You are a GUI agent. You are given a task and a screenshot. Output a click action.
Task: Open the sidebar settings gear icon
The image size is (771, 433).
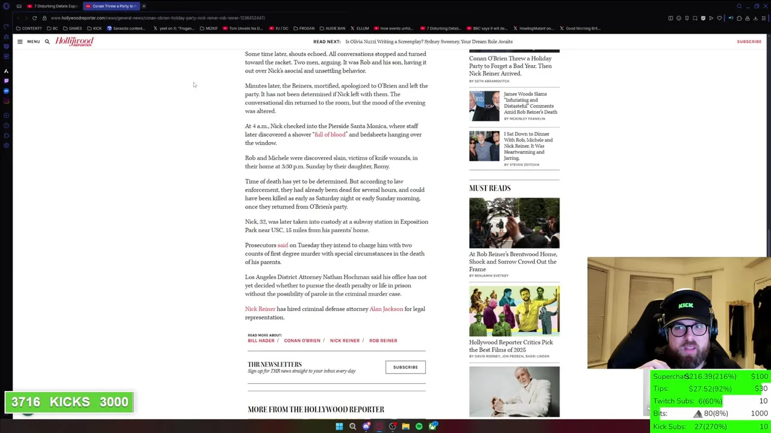[x=6, y=145]
